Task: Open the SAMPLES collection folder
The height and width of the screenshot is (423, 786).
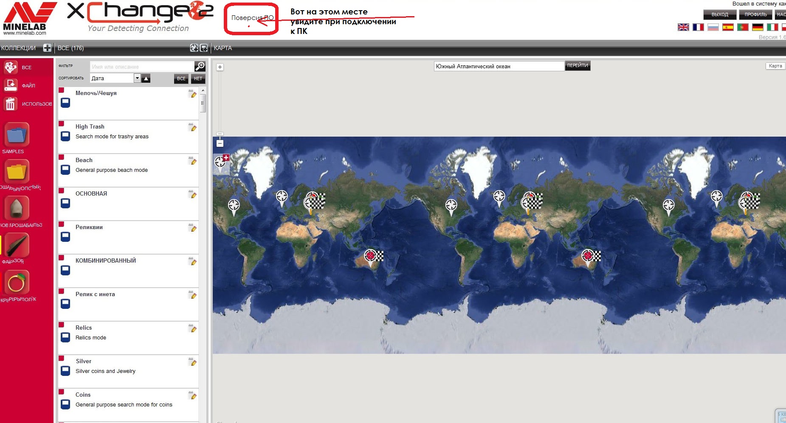Action: [x=17, y=135]
